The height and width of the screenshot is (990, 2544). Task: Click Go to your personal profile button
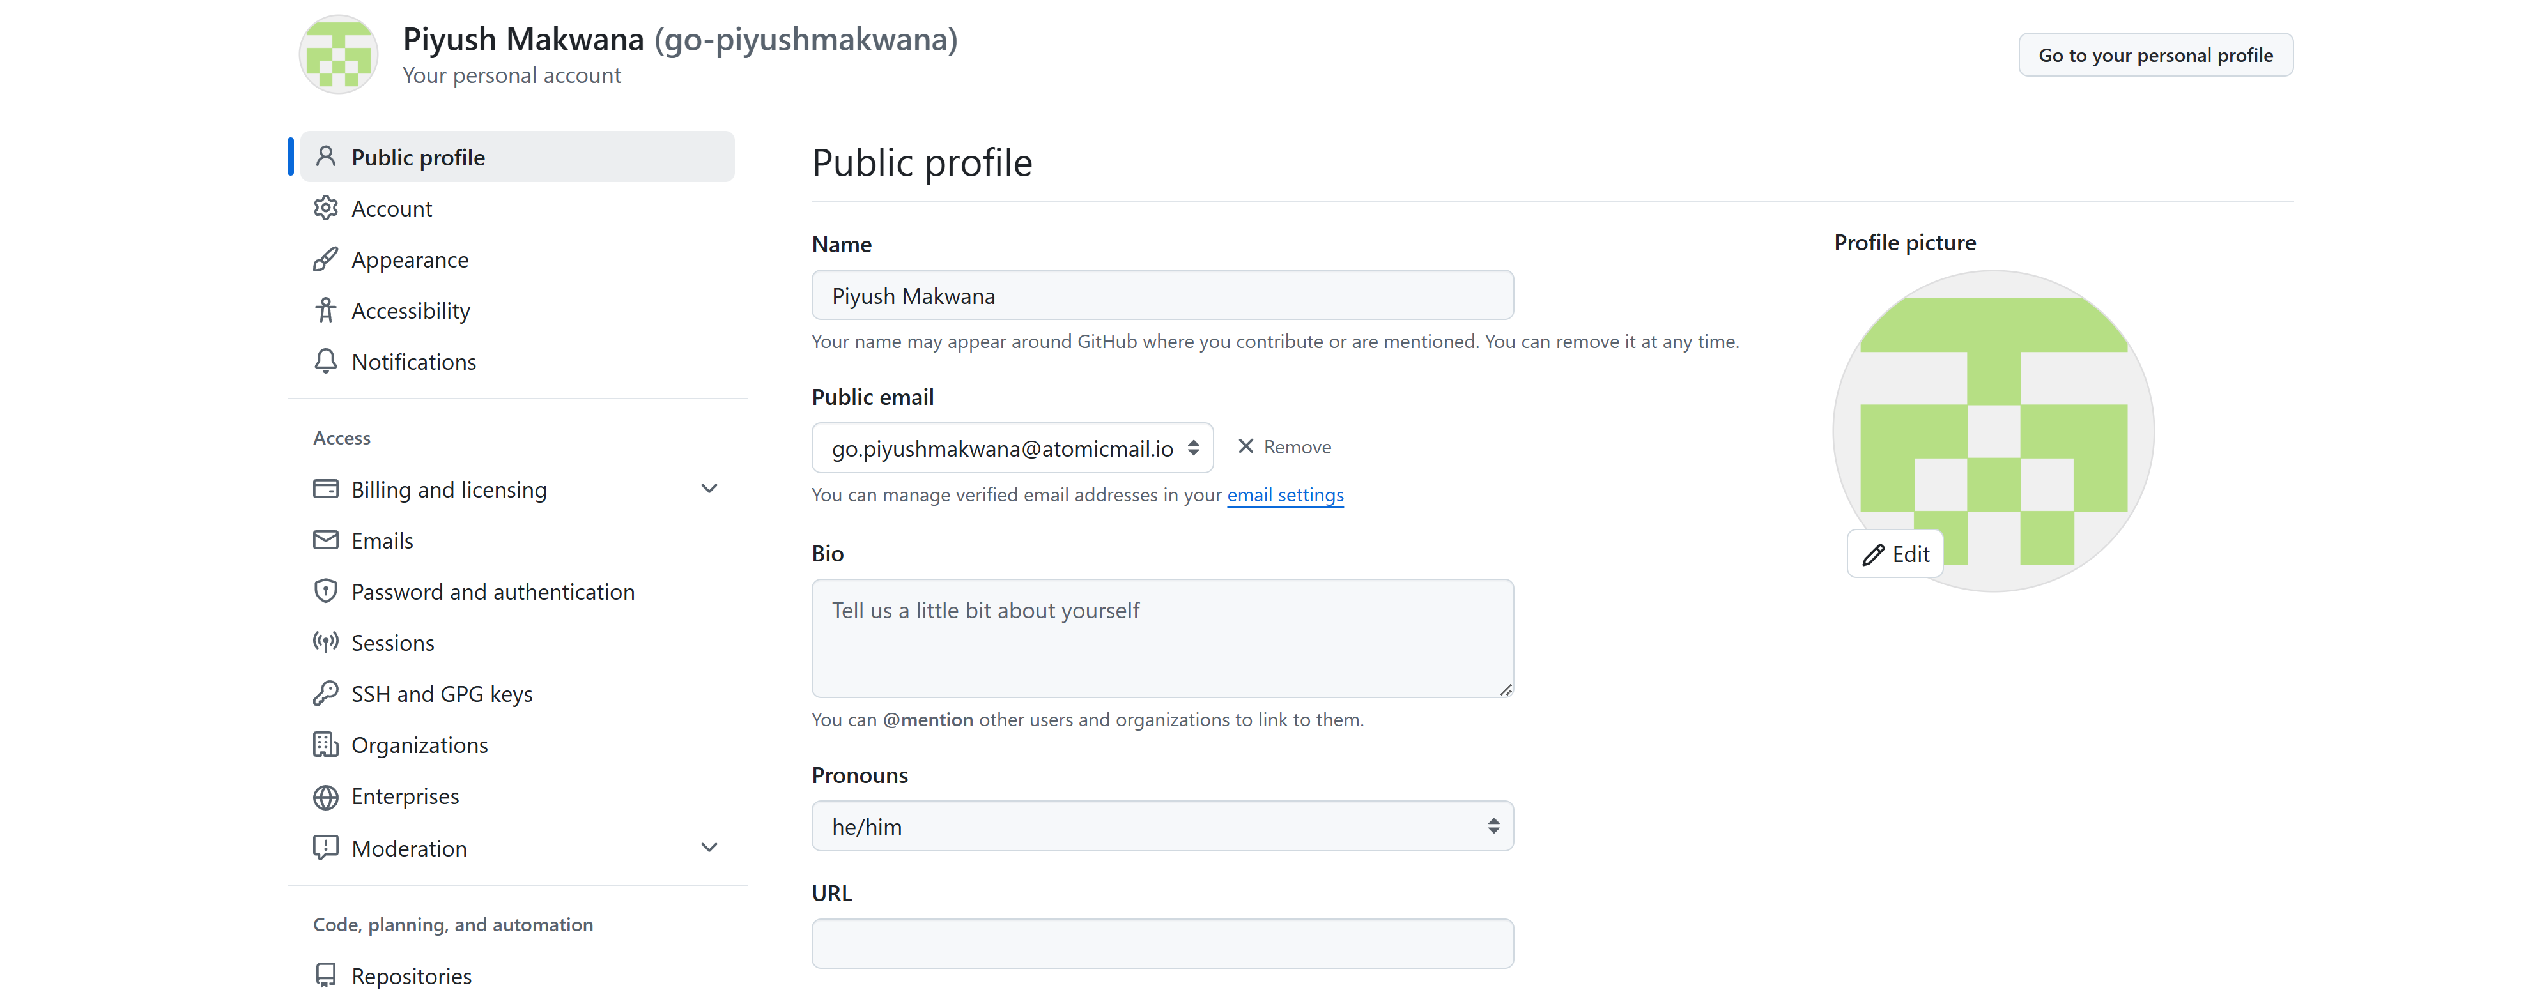(x=2155, y=56)
